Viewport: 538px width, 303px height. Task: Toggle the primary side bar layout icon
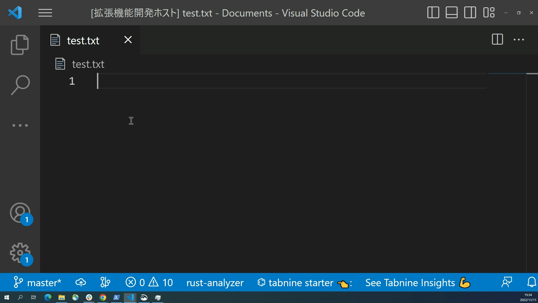click(x=433, y=13)
